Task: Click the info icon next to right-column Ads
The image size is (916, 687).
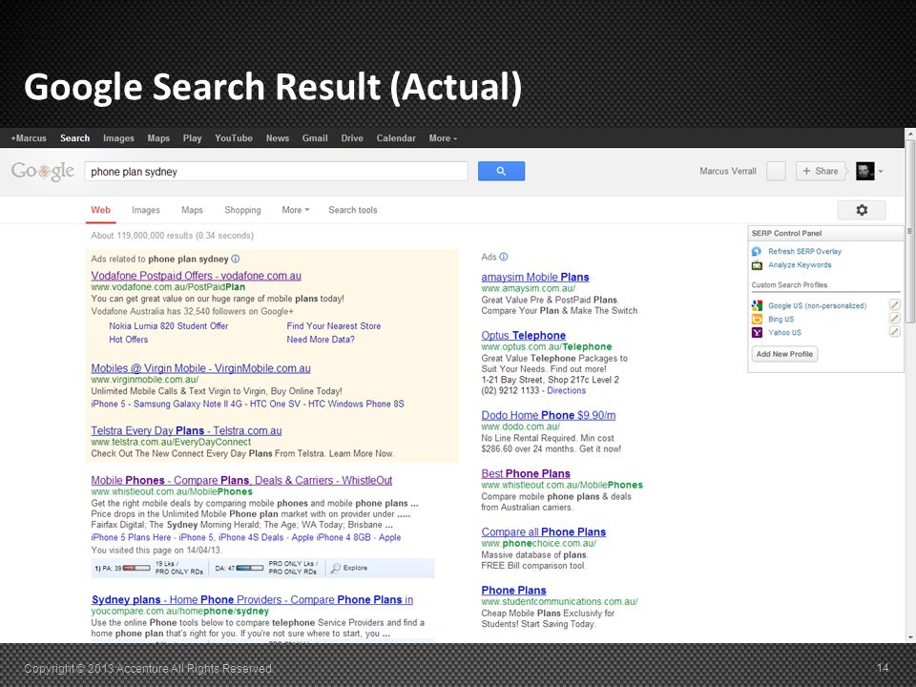Action: 504,257
